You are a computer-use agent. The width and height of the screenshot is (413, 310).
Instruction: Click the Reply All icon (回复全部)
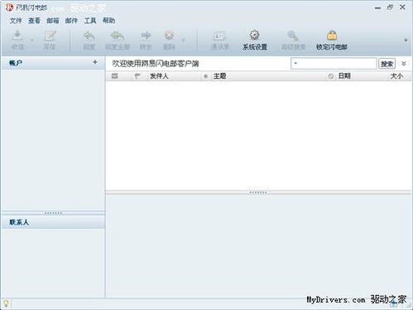coord(118,36)
